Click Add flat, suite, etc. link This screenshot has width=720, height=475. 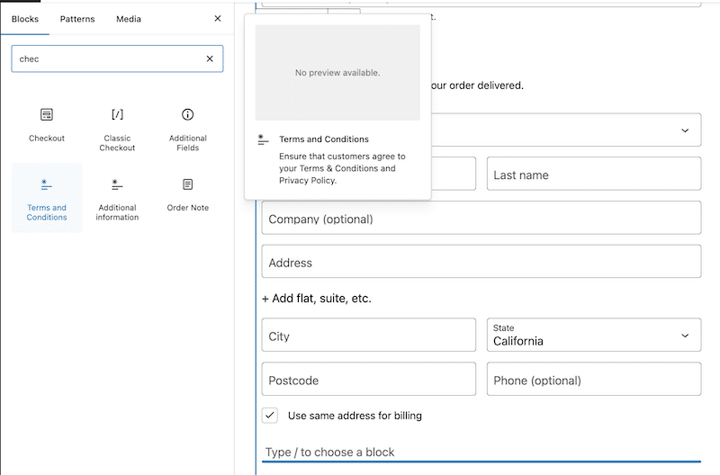pyautogui.click(x=317, y=299)
